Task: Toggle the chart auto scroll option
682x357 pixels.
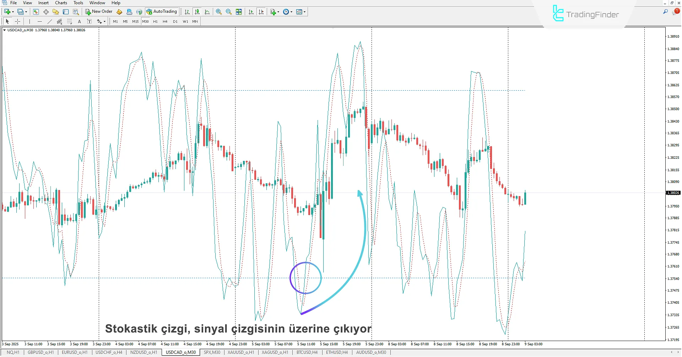Action: coord(251,12)
